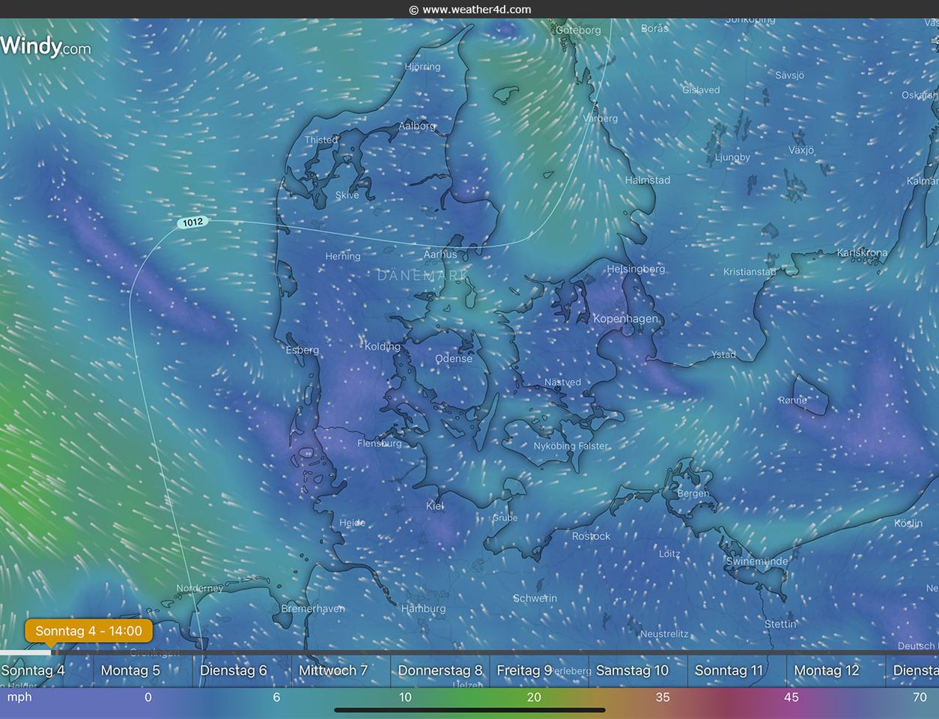The width and height of the screenshot is (939, 719).
Task: Select Hamburg on the map
Action: pos(423,608)
